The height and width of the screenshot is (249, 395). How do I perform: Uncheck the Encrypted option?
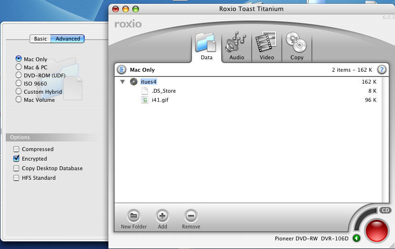tap(16, 159)
